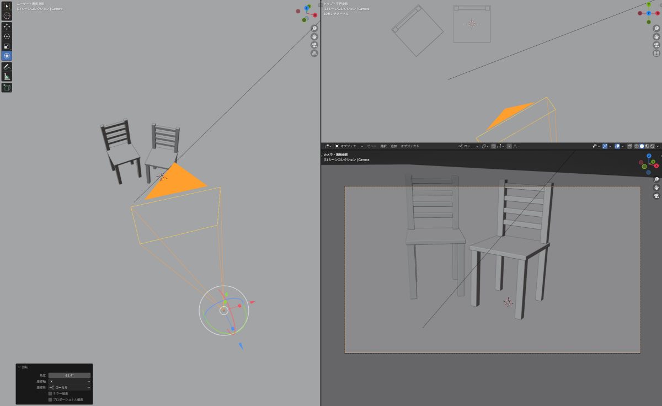662x406 pixels.
Task: Select the Cursor tool in left toolbar
Action: 7,15
